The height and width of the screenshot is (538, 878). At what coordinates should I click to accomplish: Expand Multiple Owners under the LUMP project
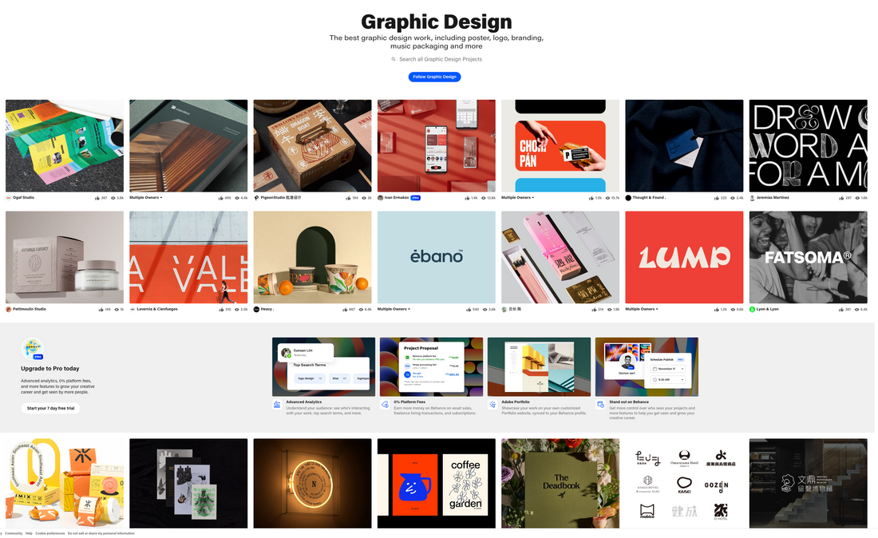(x=642, y=309)
